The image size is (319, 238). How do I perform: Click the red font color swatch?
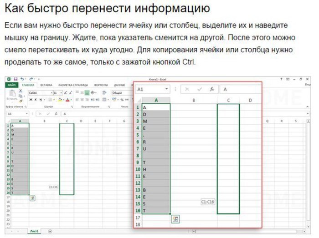pos(67,99)
